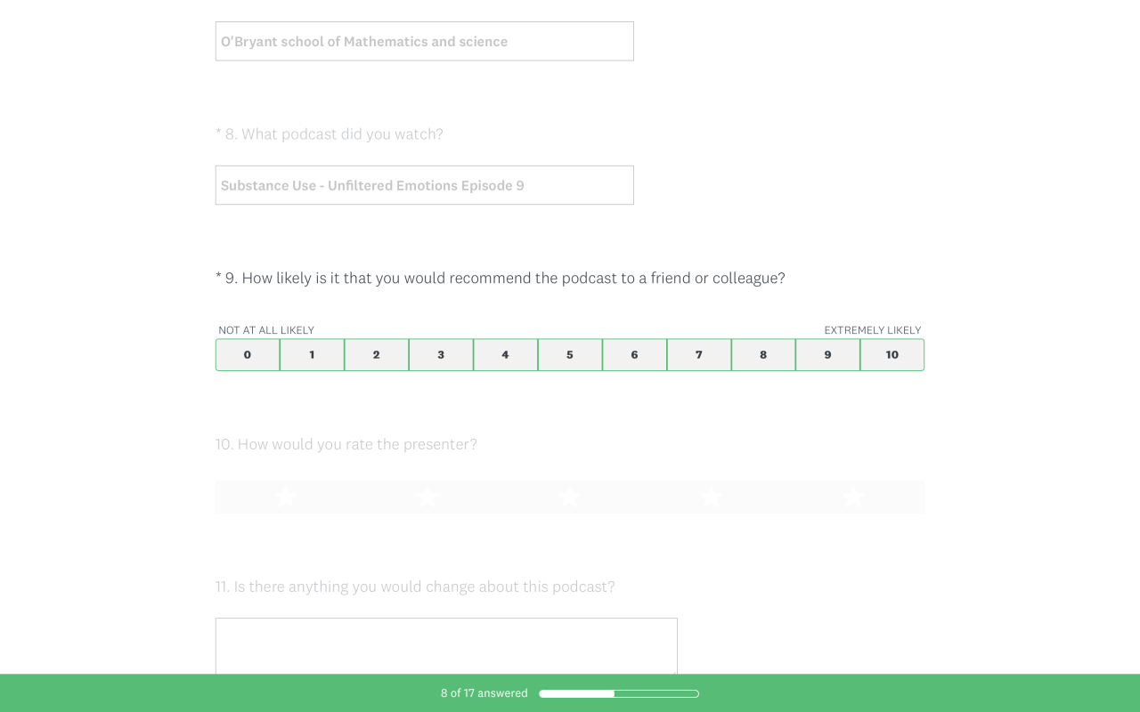Click the podcast watched answer field
Screen dimensions: 1140x712
424,185
